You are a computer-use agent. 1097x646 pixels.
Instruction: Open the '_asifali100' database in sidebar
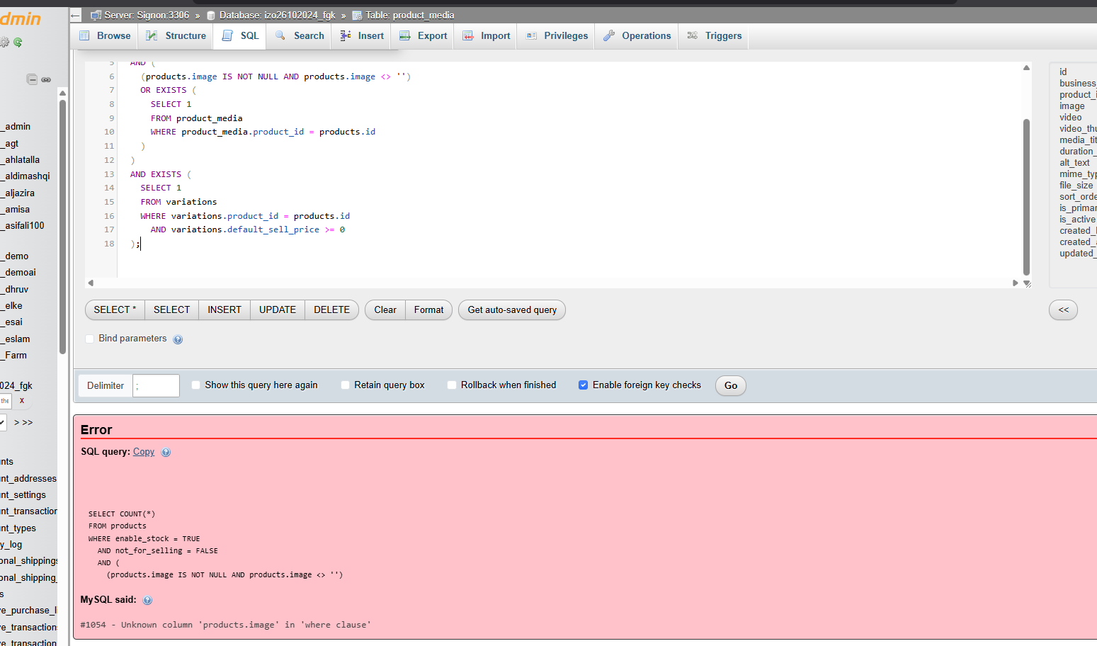click(23, 225)
